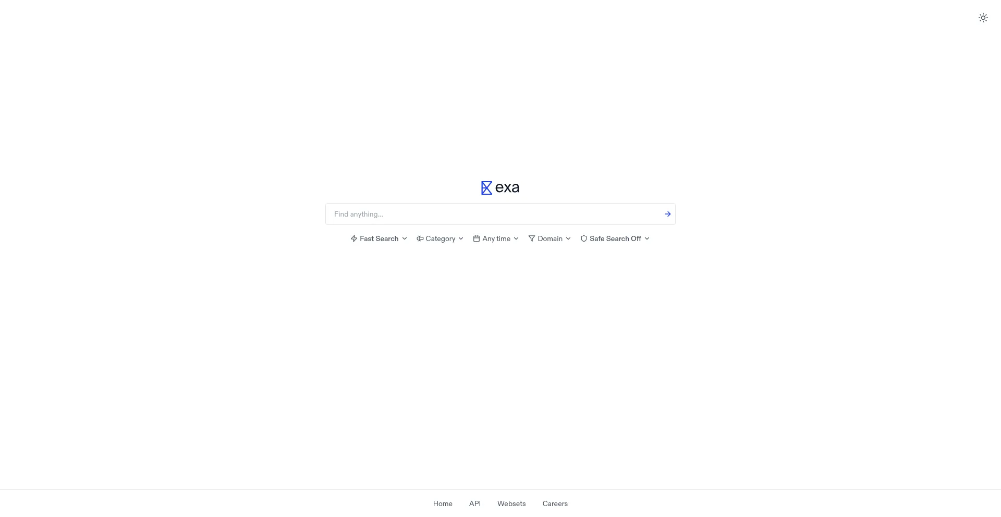Open the Websets footer link
1001x517 pixels.
(x=511, y=503)
